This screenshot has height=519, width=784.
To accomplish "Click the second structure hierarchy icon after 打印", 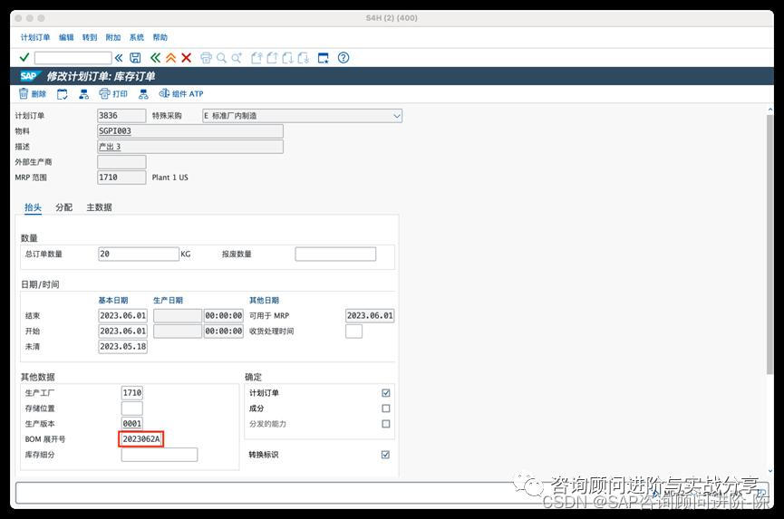I will pos(143,94).
